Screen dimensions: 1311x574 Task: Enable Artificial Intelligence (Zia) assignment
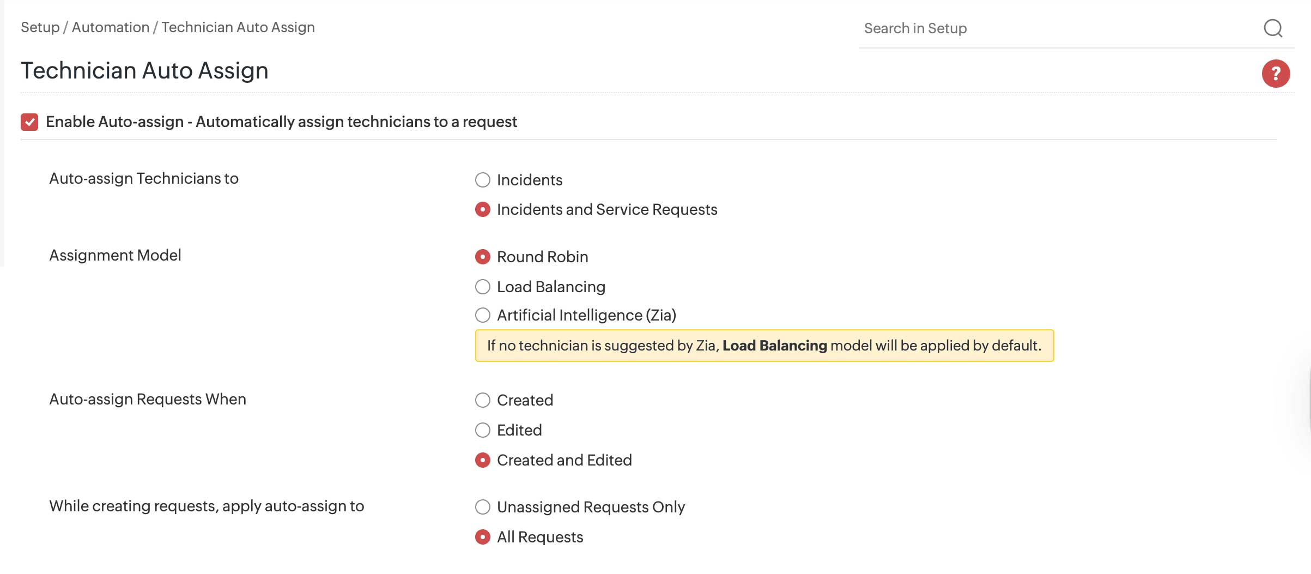coord(483,315)
